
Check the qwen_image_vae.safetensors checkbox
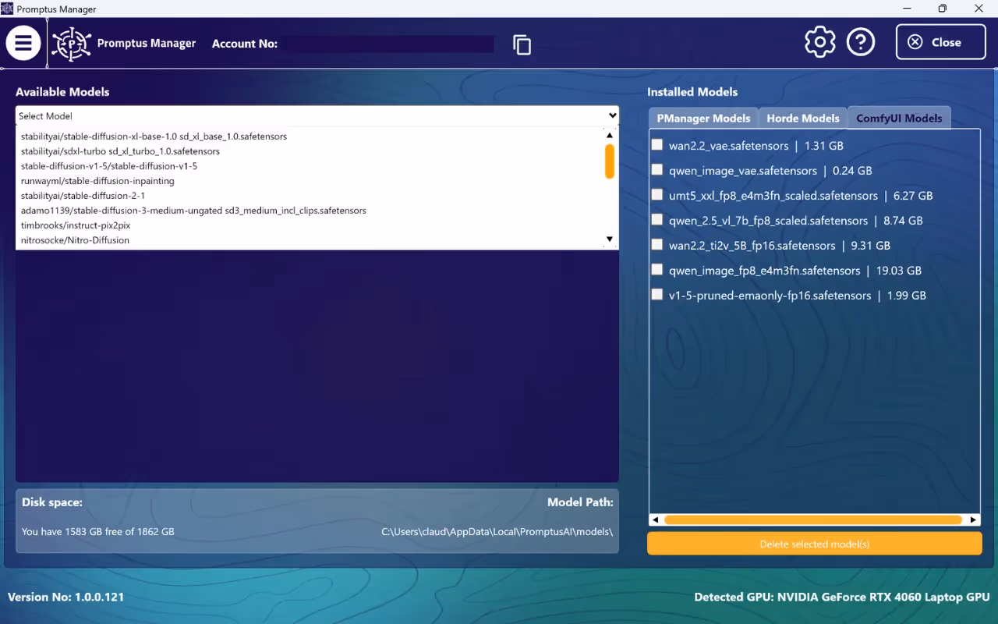(x=657, y=169)
